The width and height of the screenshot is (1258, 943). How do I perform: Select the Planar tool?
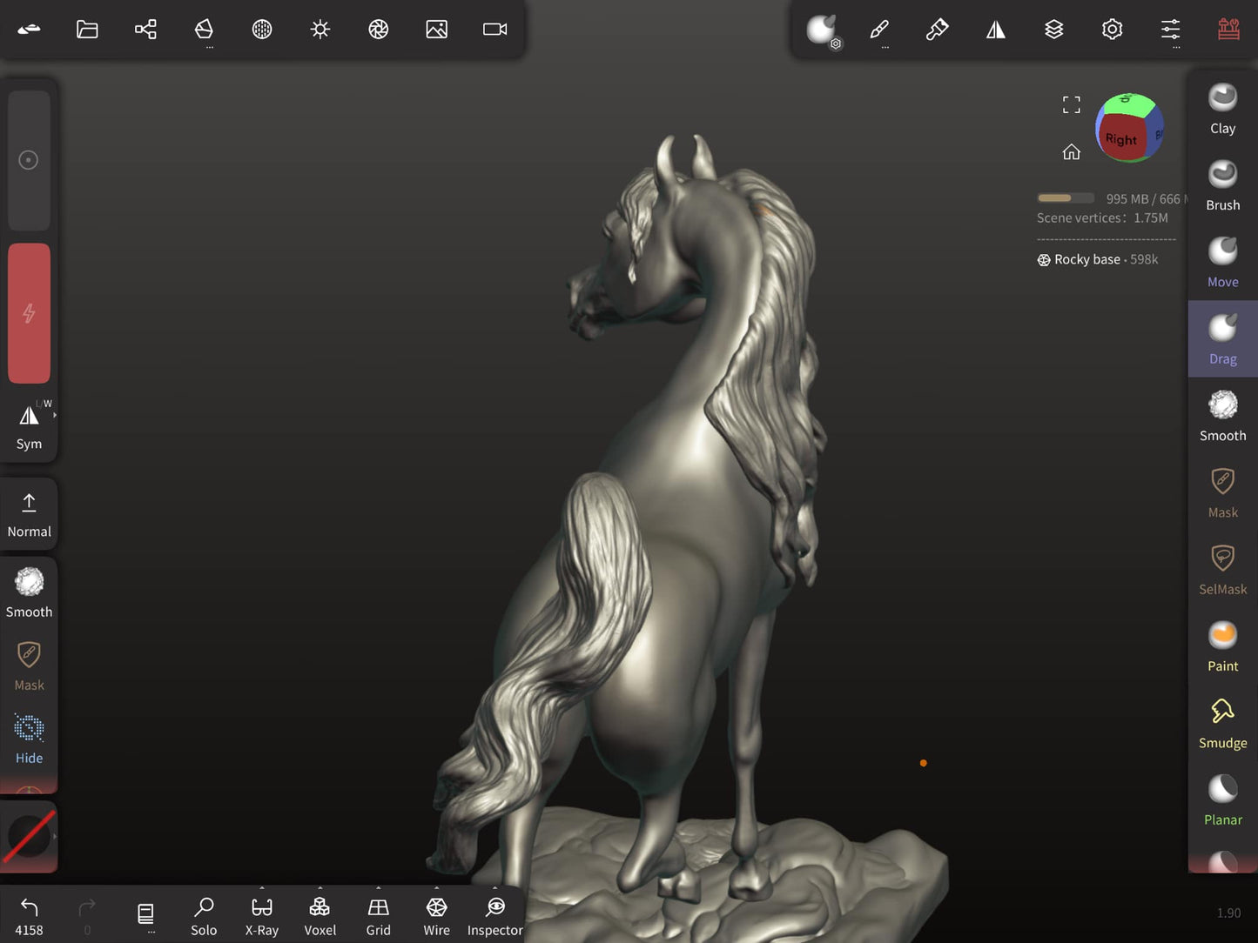click(1222, 799)
